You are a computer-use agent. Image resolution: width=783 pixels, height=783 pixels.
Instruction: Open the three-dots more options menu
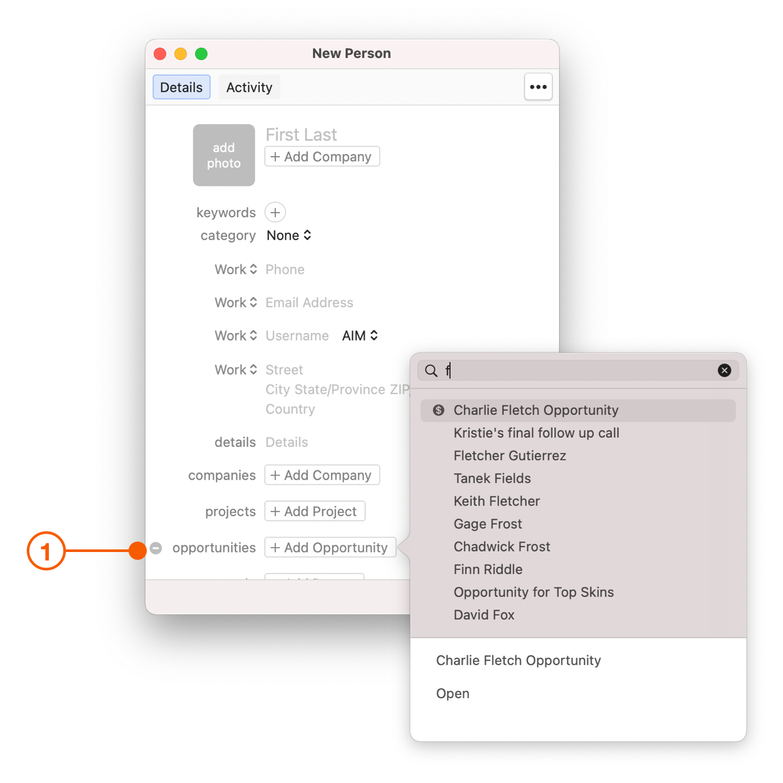pyautogui.click(x=538, y=87)
